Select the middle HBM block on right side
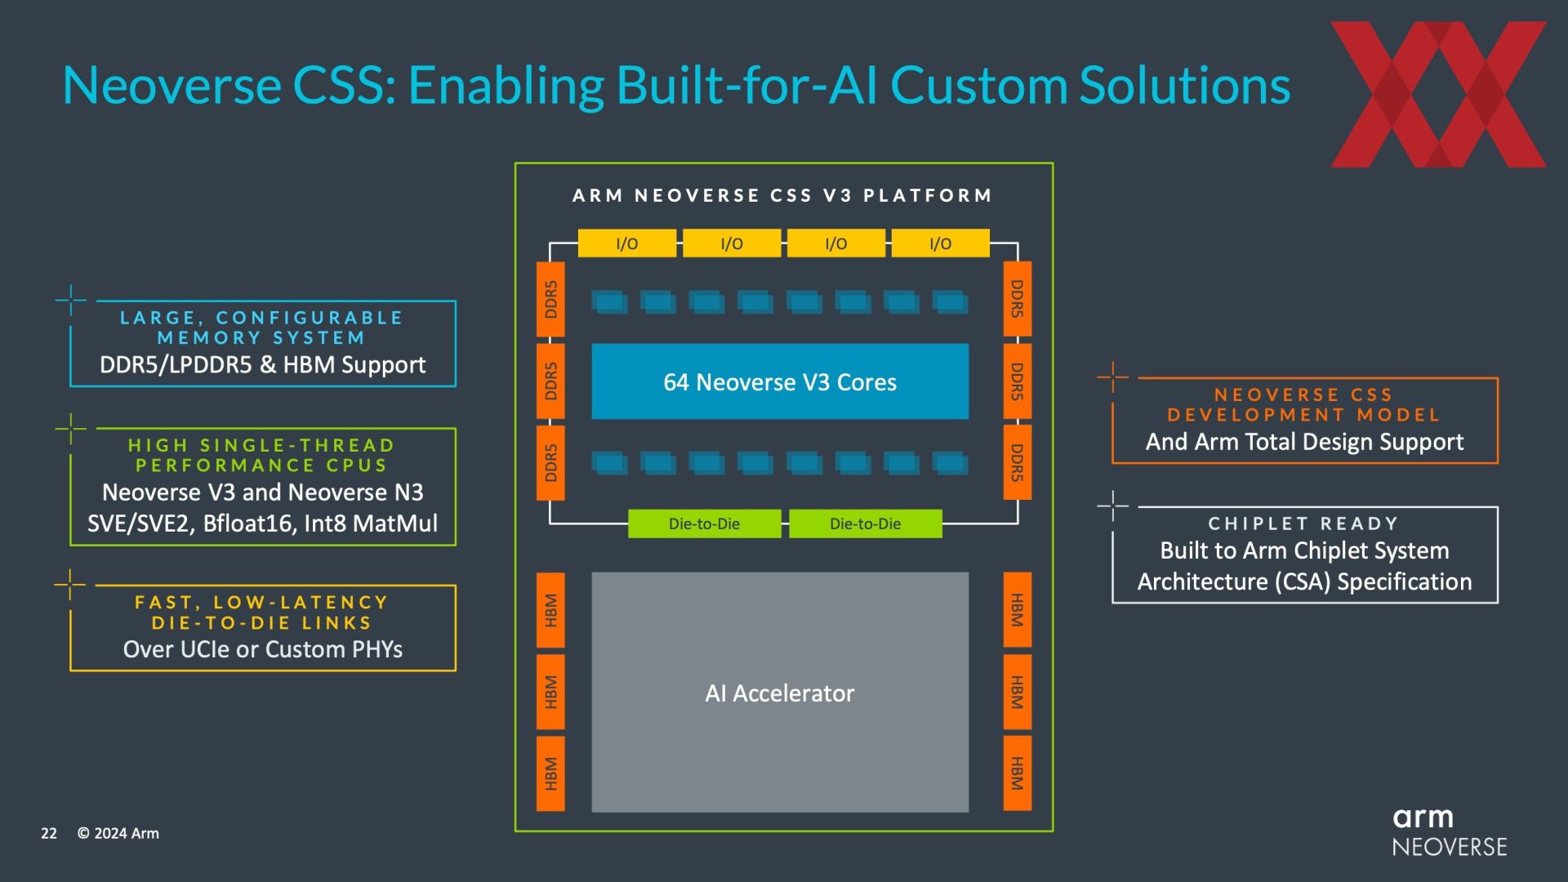The image size is (1568, 882). 1018,692
